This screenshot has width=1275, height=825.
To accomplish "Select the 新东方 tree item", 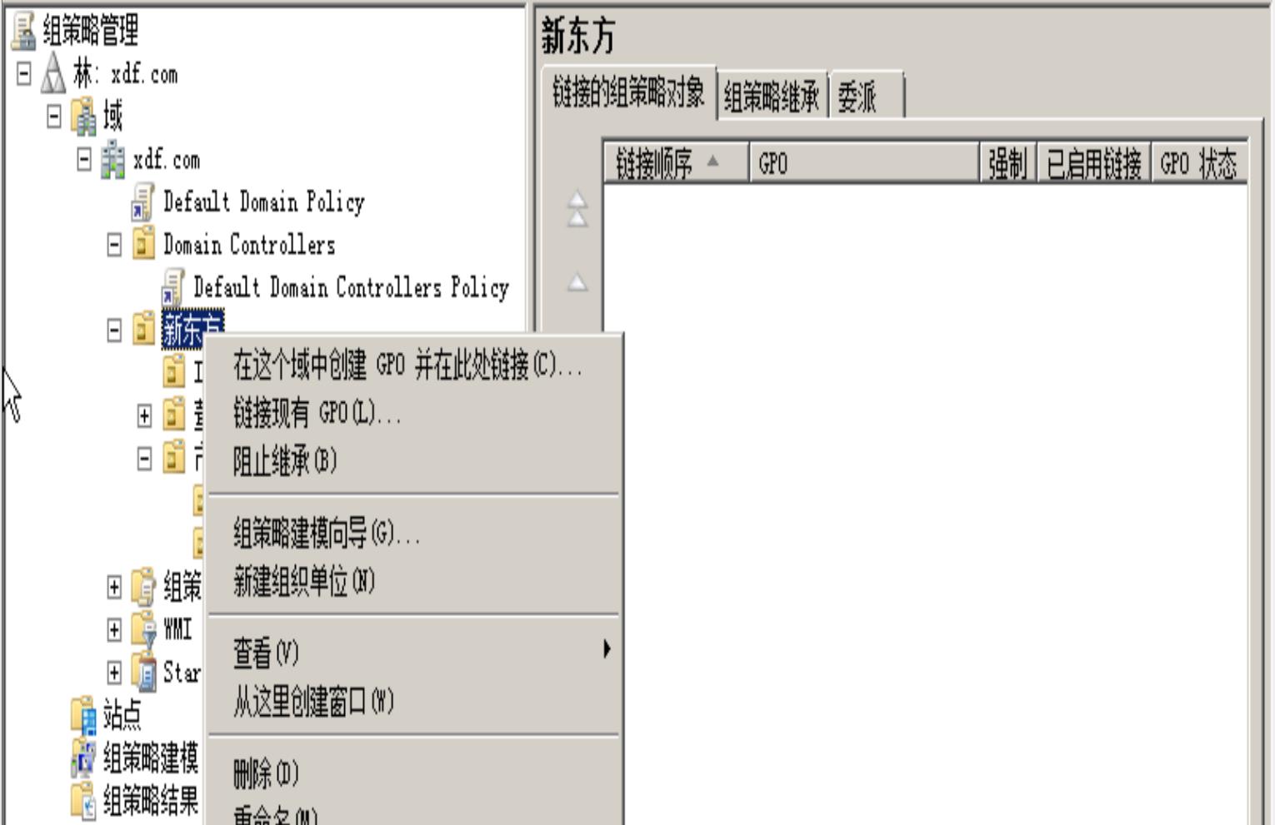I will click(x=192, y=330).
